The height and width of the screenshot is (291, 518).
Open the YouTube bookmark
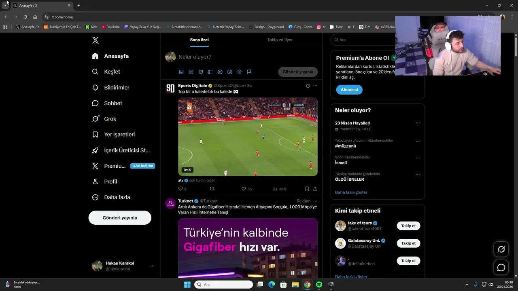[x=110, y=27]
